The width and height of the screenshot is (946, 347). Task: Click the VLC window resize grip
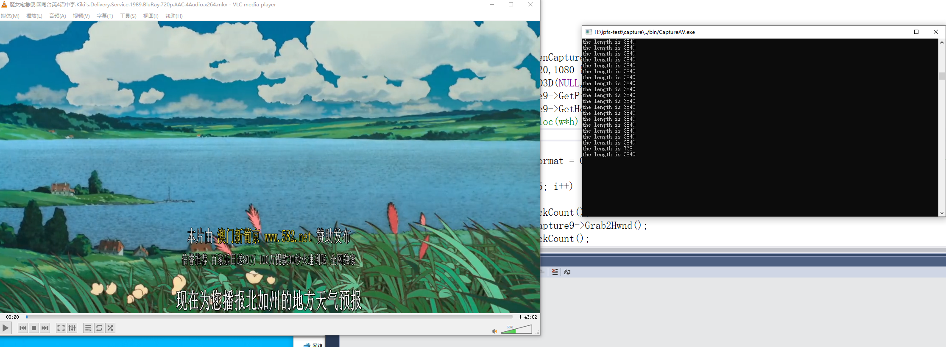click(537, 332)
